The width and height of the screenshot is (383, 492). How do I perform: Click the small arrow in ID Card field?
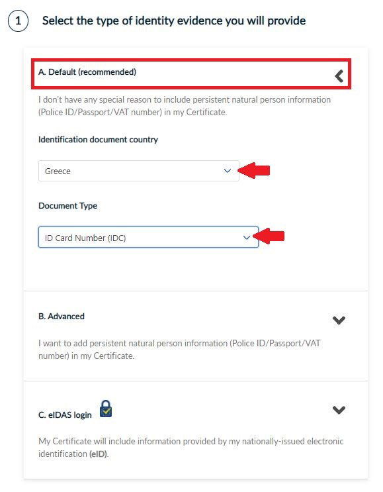[x=247, y=238]
